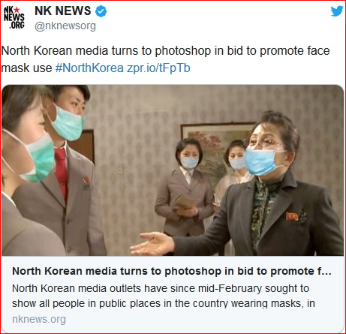
Task: Click the tweet text about photoshop masks
Action: point(165,59)
